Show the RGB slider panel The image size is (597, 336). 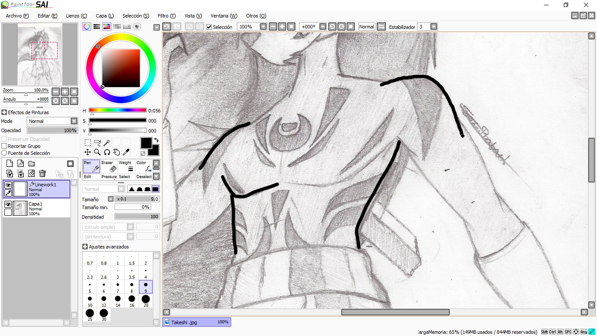point(97,27)
